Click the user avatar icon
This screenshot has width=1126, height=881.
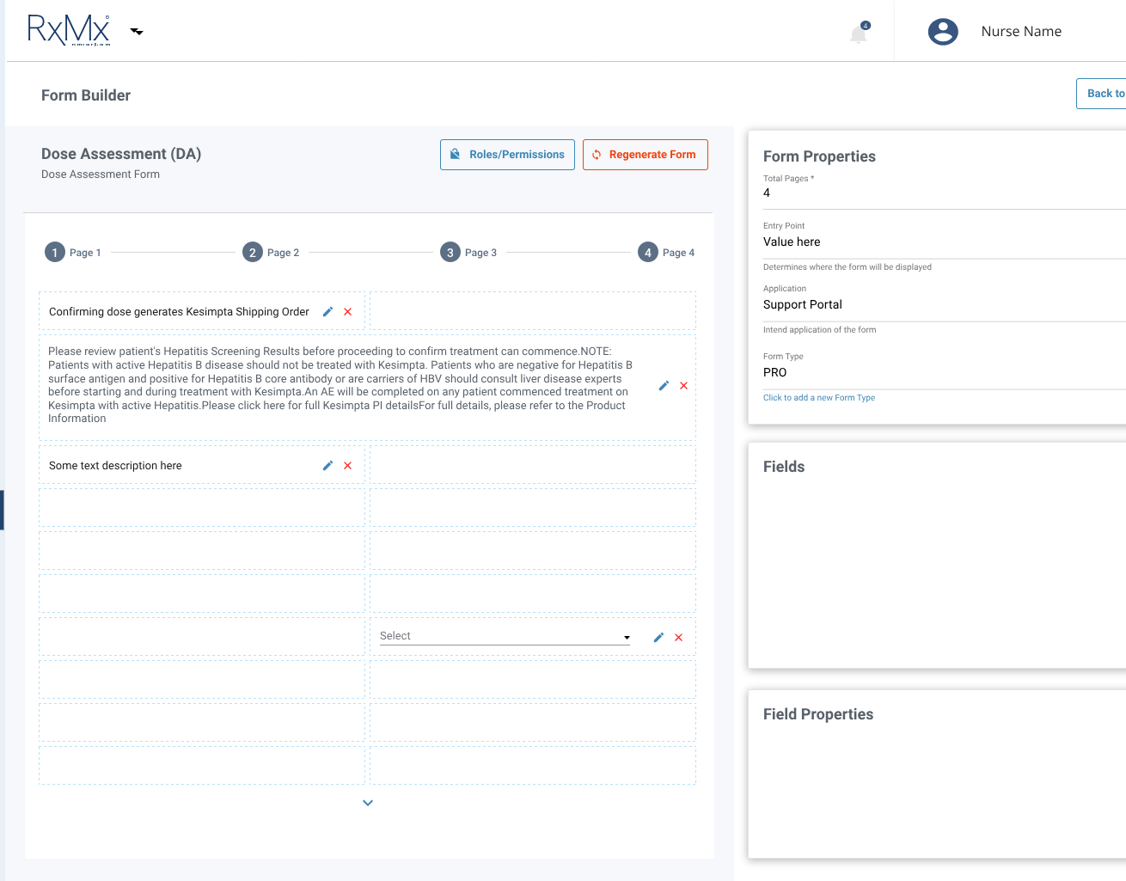943,32
